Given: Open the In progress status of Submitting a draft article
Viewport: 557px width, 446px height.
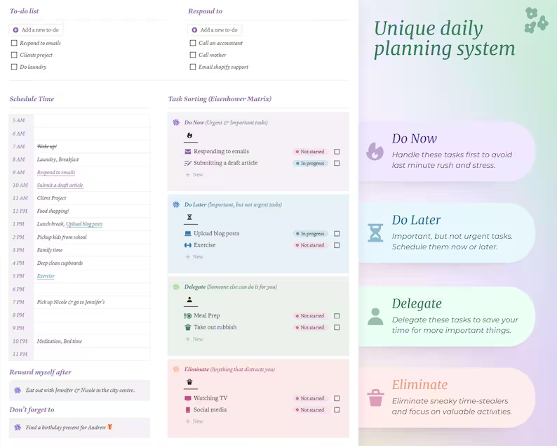Looking at the screenshot, I should [310, 163].
